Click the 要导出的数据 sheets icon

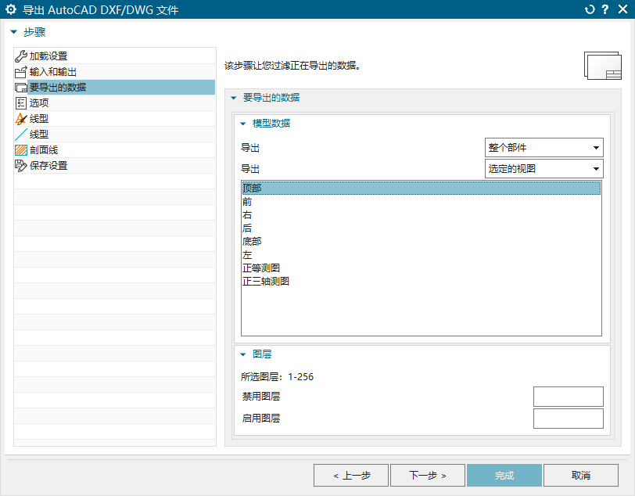pyautogui.click(x=21, y=87)
